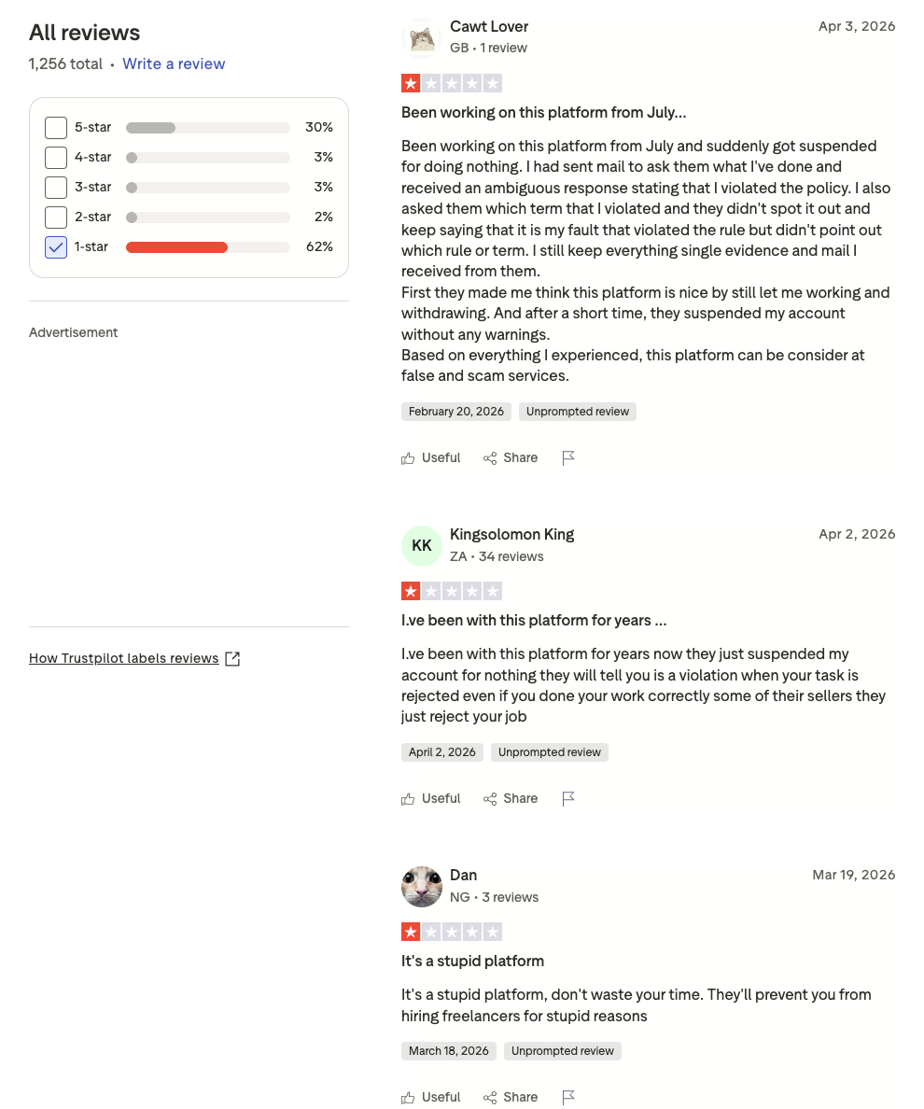Click the red 1-star rating bar
This screenshot has height=1109, width=924.
(176, 247)
